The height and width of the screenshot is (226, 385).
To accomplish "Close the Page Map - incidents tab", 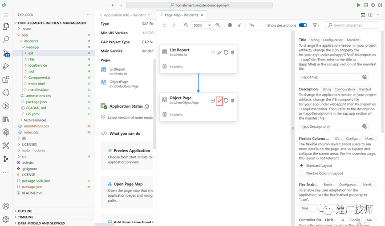I will pyautogui.click(x=202, y=15).
